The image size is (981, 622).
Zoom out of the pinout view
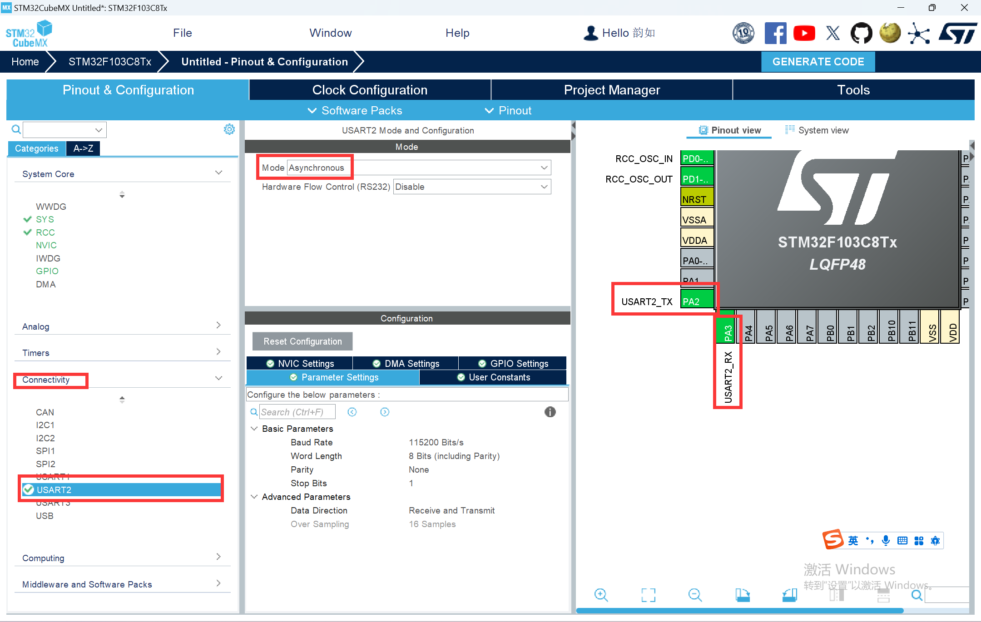tap(695, 595)
